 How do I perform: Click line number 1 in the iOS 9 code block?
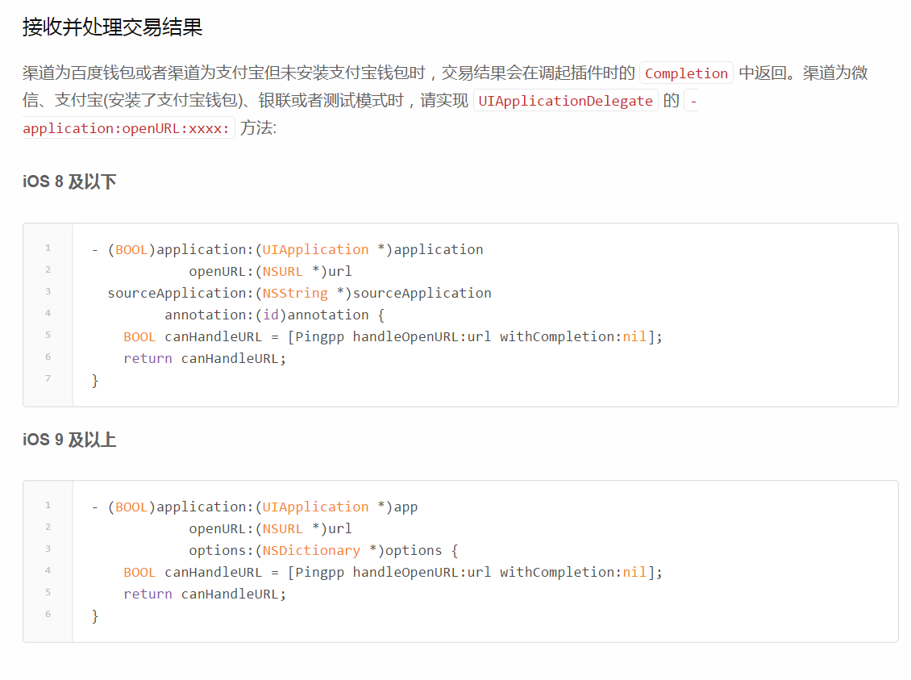[48, 506]
